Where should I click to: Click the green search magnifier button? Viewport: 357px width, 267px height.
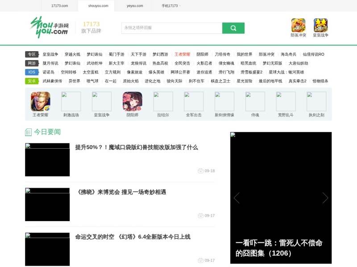[x=233, y=28]
